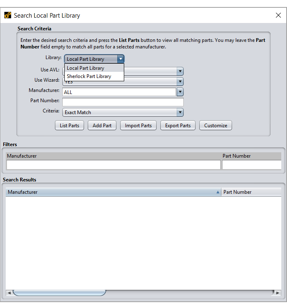Sort results by Manufacturer column header

tap(114, 192)
